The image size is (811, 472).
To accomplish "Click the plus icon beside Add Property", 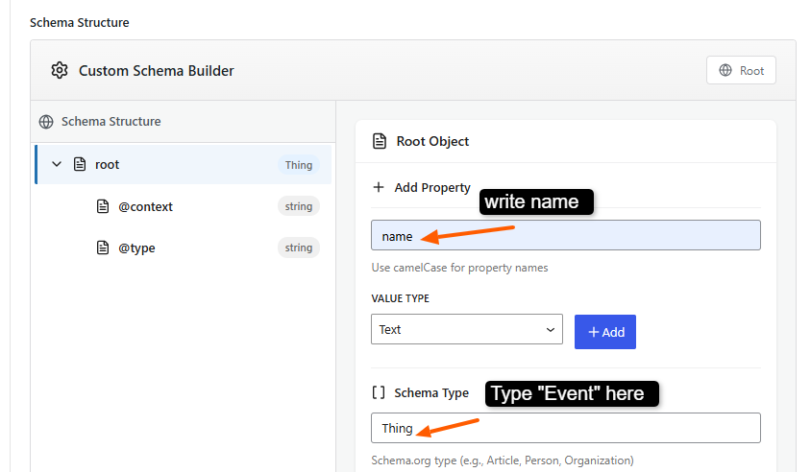I will click(x=379, y=187).
